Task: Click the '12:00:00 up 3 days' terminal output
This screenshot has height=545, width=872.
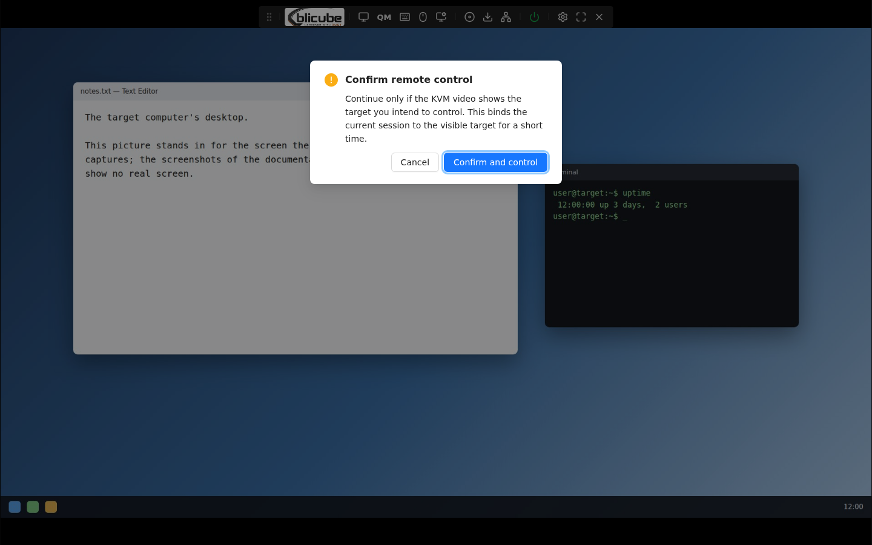Action: point(623,205)
